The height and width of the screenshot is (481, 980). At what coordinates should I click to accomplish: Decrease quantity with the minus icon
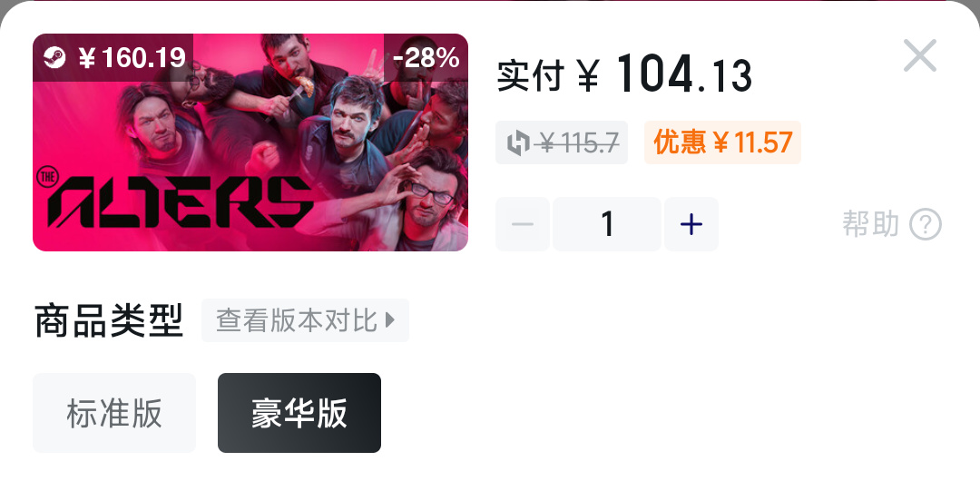click(523, 224)
